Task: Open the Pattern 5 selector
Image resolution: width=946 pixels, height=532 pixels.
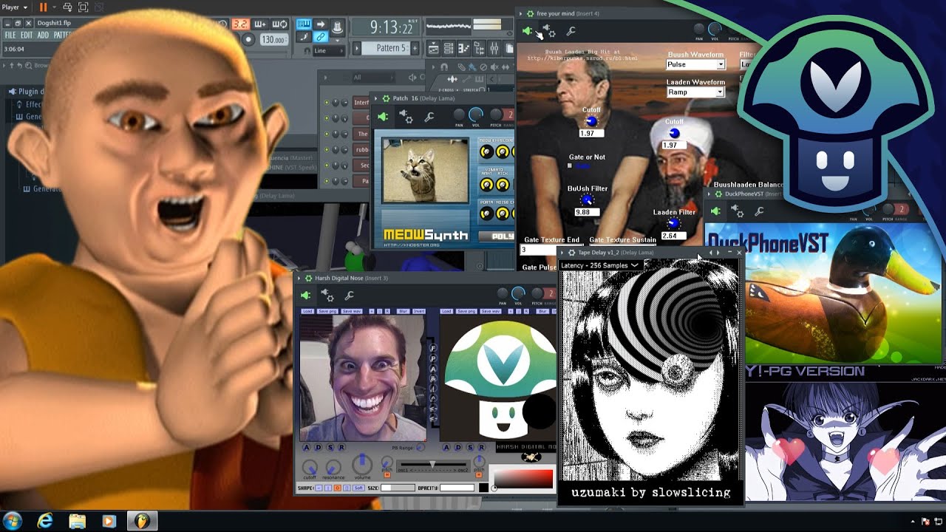Action: 386,48
